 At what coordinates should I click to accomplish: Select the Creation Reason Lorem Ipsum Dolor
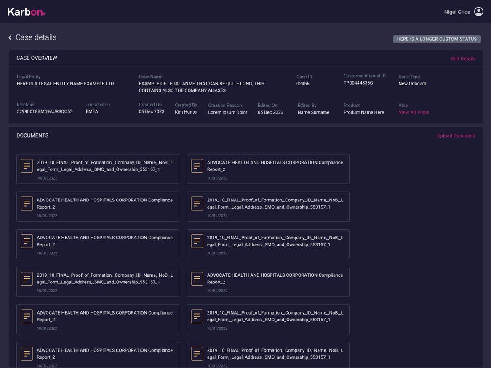tap(228, 112)
